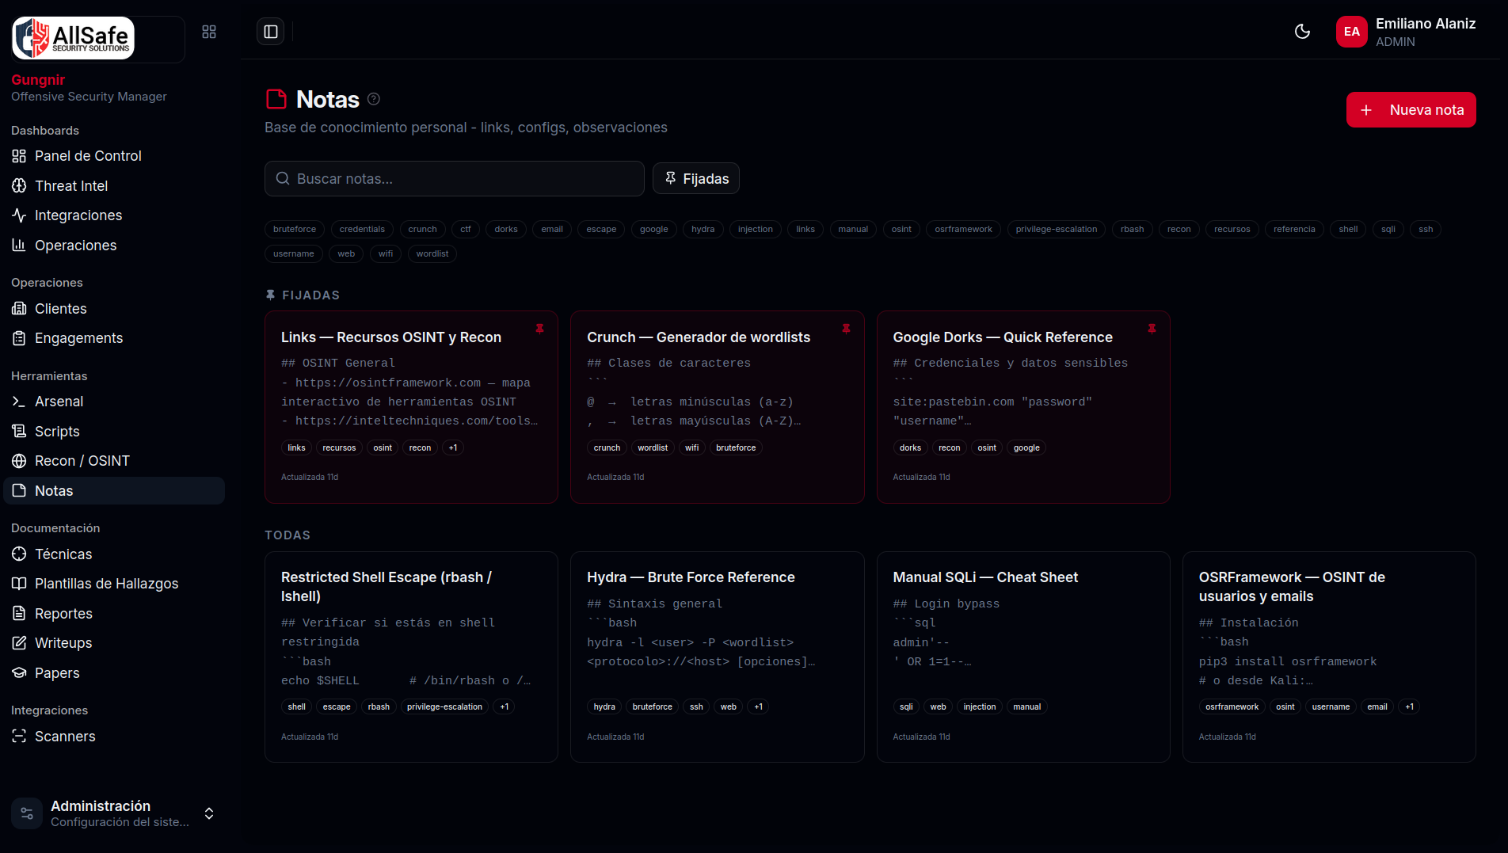Image resolution: width=1508 pixels, height=853 pixels.
Task: Switch to dark mode moon icon
Action: 1302,32
